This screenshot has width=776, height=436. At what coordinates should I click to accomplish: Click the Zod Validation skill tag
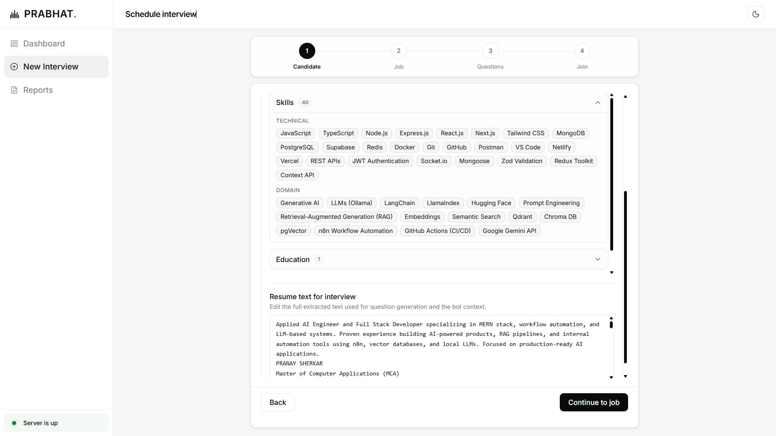point(522,161)
